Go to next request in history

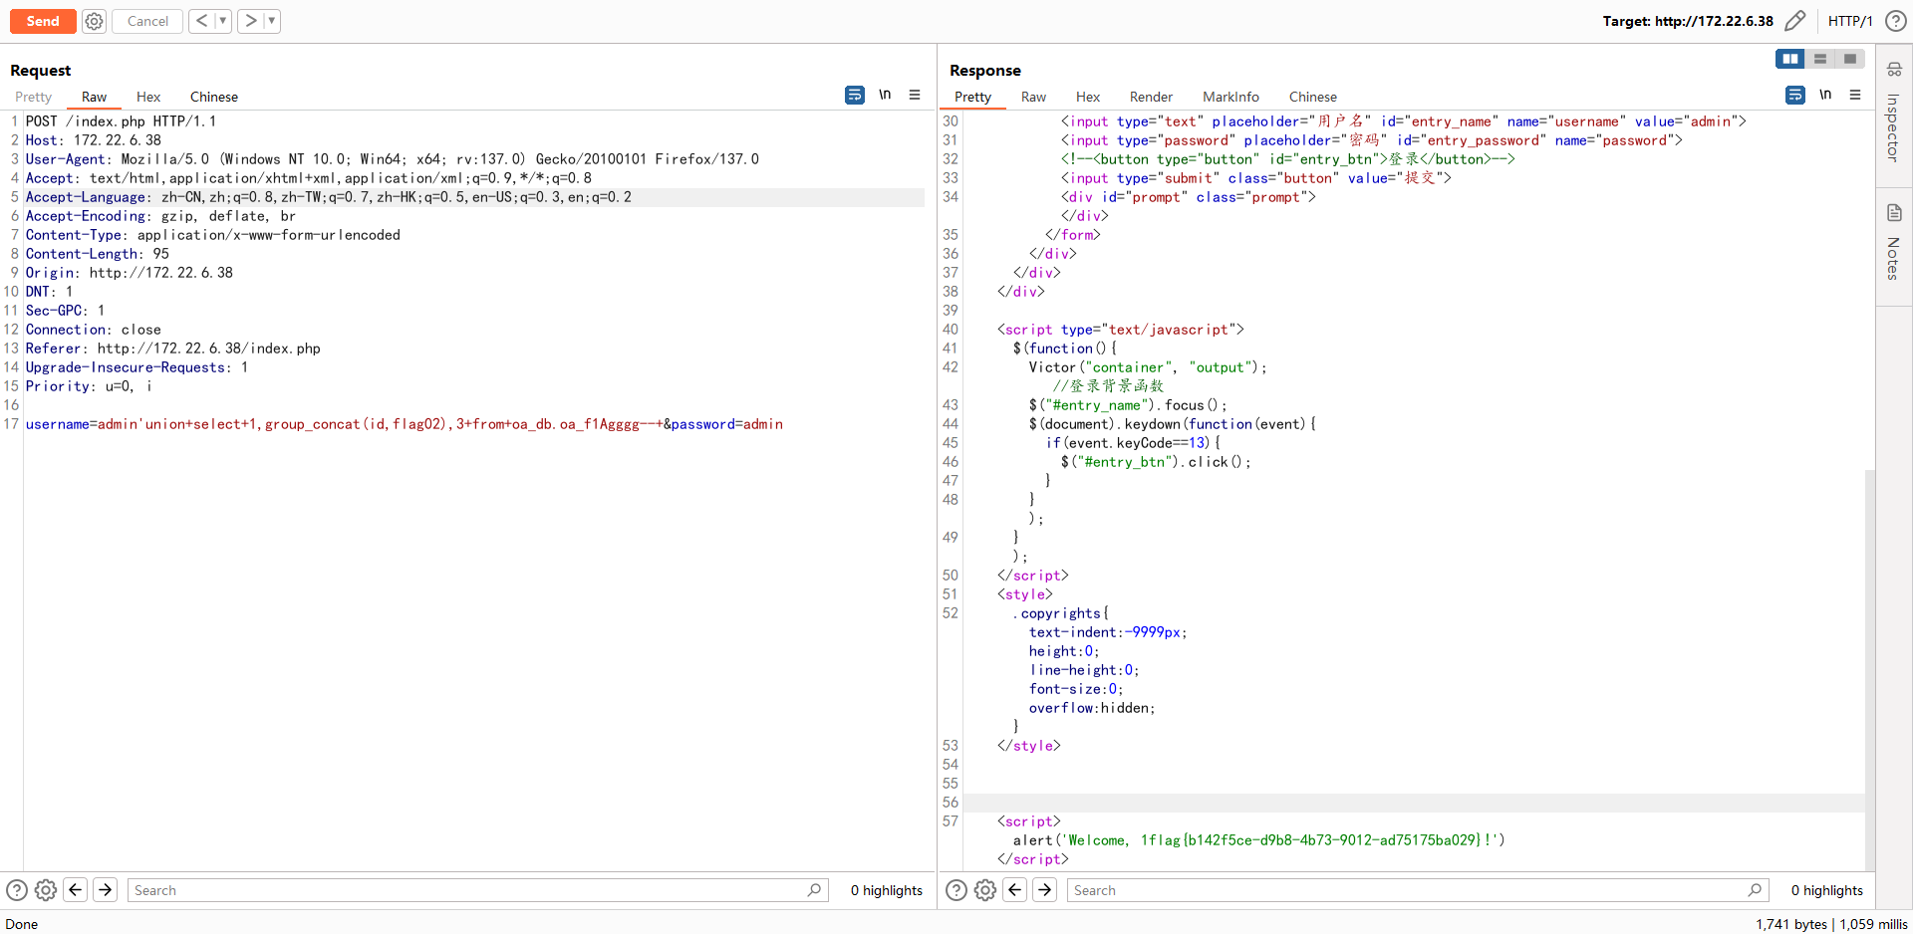click(250, 21)
